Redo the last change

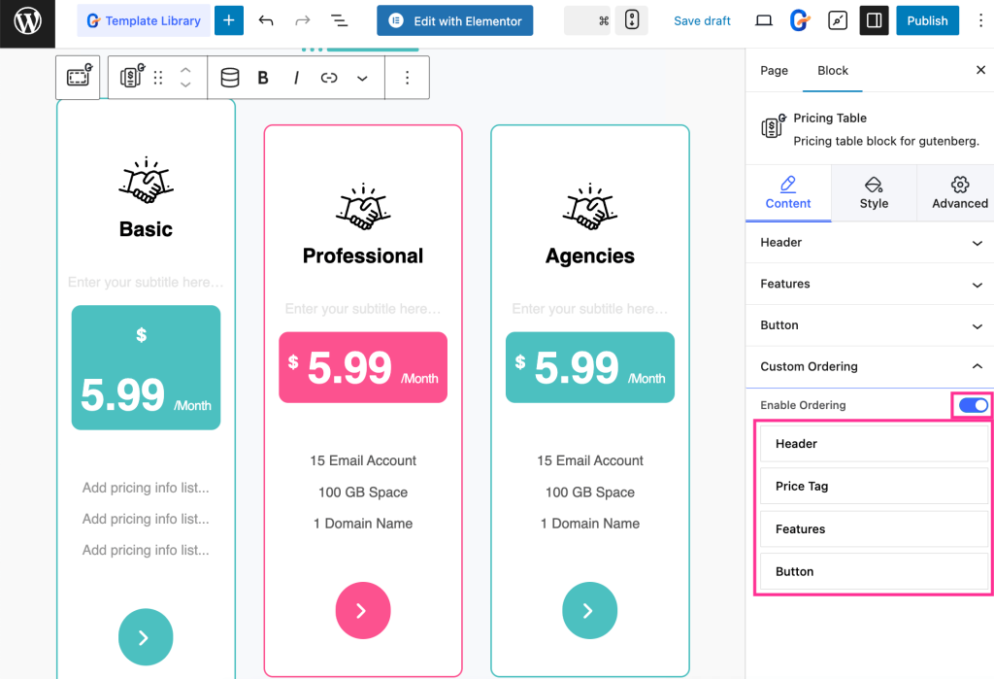(303, 21)
